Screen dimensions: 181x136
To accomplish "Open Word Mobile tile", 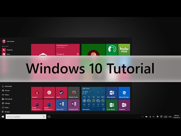I will 112,93.
